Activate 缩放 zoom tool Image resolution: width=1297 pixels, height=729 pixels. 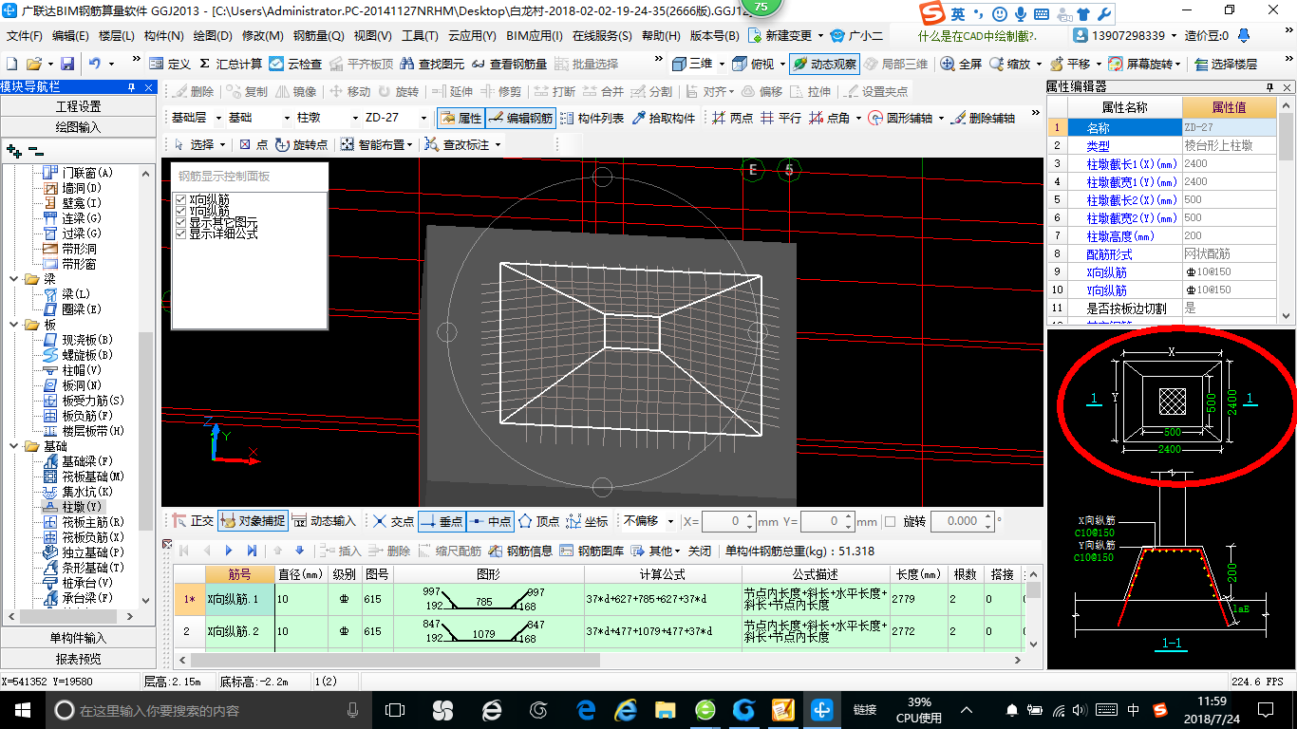(1009, 64)
